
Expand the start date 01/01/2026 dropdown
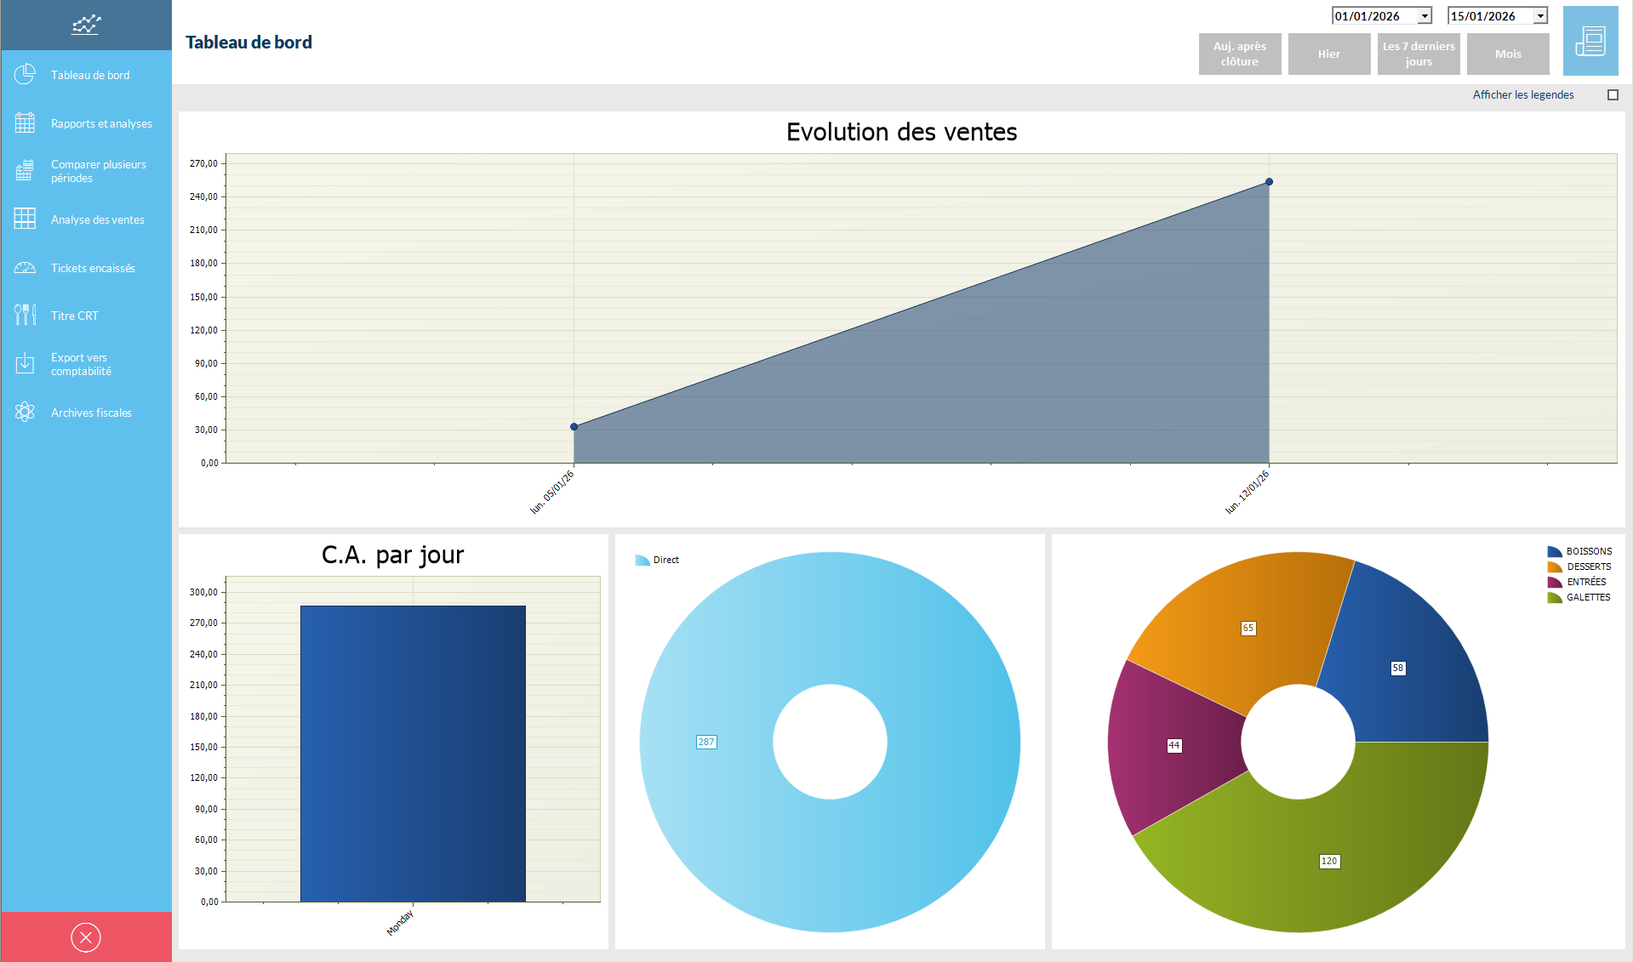(1425, 16)
